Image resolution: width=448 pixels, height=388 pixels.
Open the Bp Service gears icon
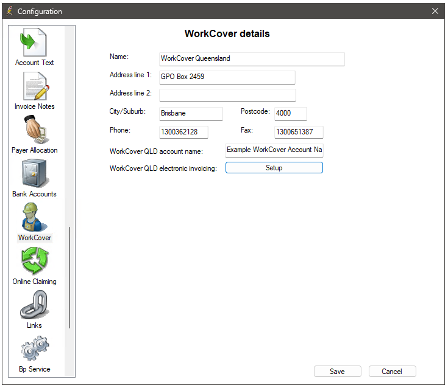(x=35, y=348)
